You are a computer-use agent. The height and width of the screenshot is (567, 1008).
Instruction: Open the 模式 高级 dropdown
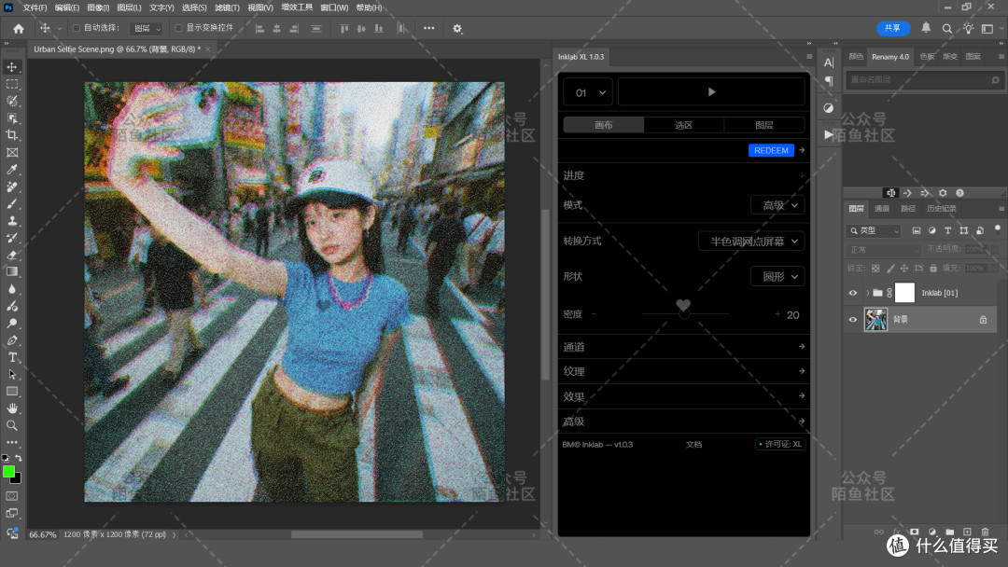(x=777, y=205)
